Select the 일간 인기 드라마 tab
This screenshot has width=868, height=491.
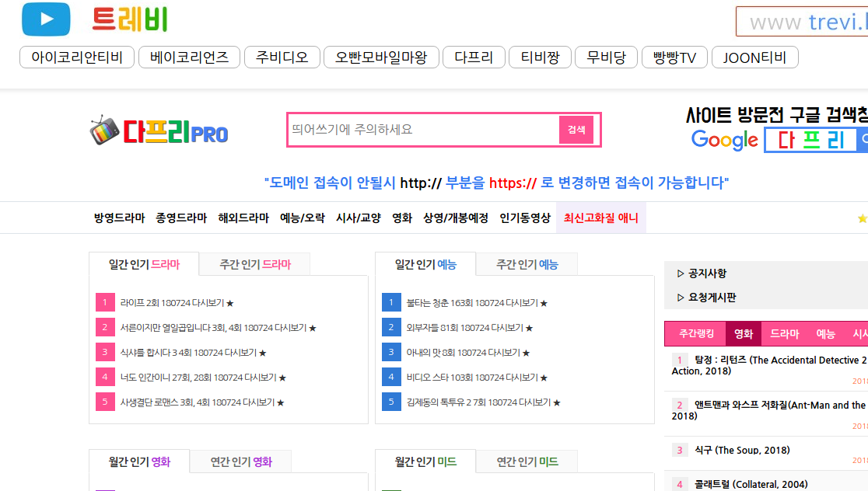tap(144, 264)
